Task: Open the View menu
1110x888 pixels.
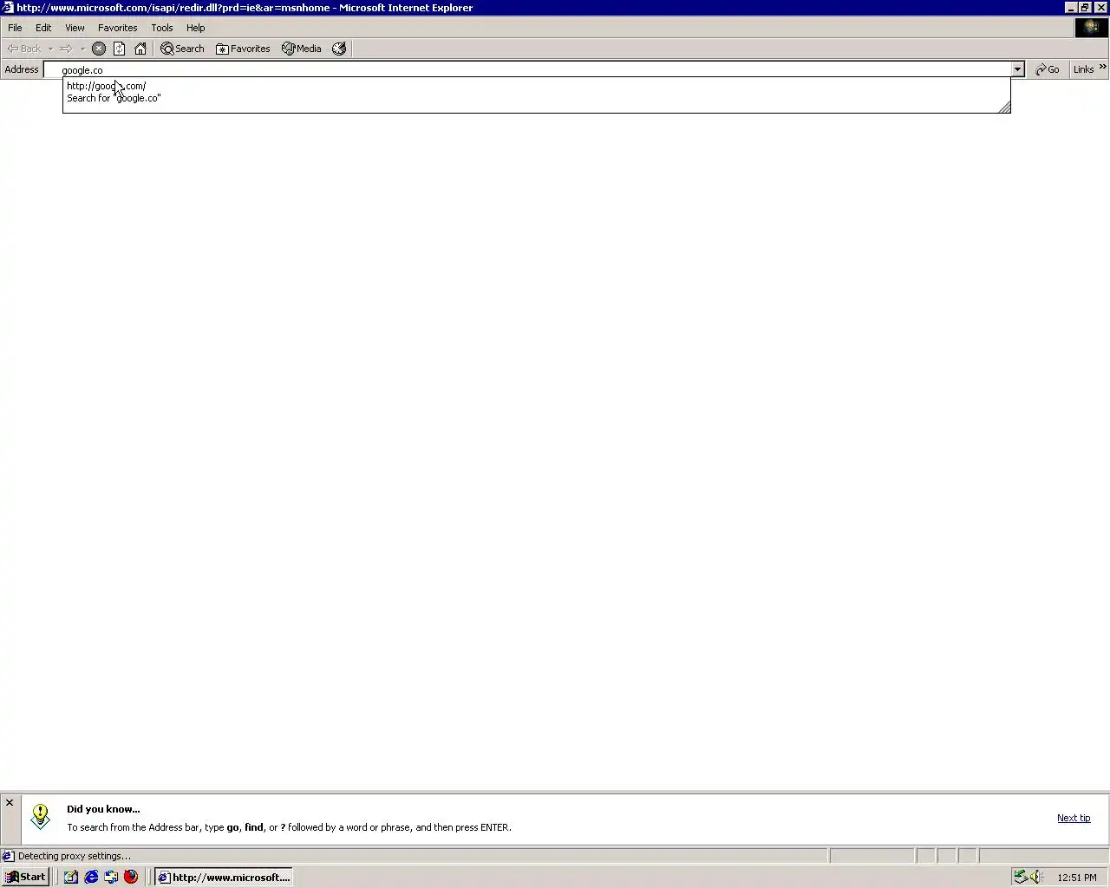Action: point(75,28)
